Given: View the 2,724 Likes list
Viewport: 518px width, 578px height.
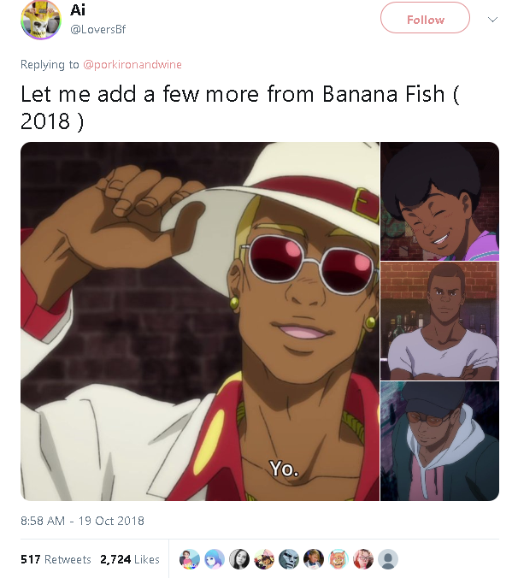Looking at the screenshot, I should pos(130,559).
